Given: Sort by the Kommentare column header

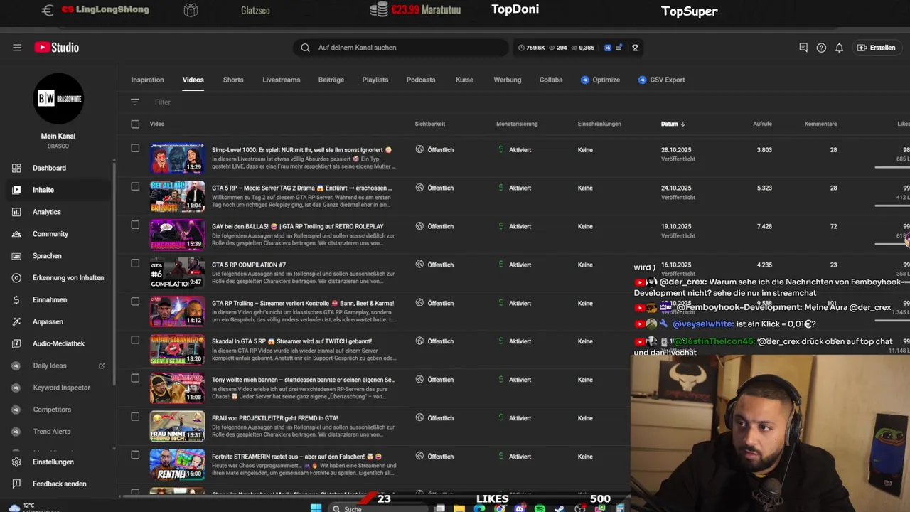Looking at the screenshot, I should click(820, 124).
